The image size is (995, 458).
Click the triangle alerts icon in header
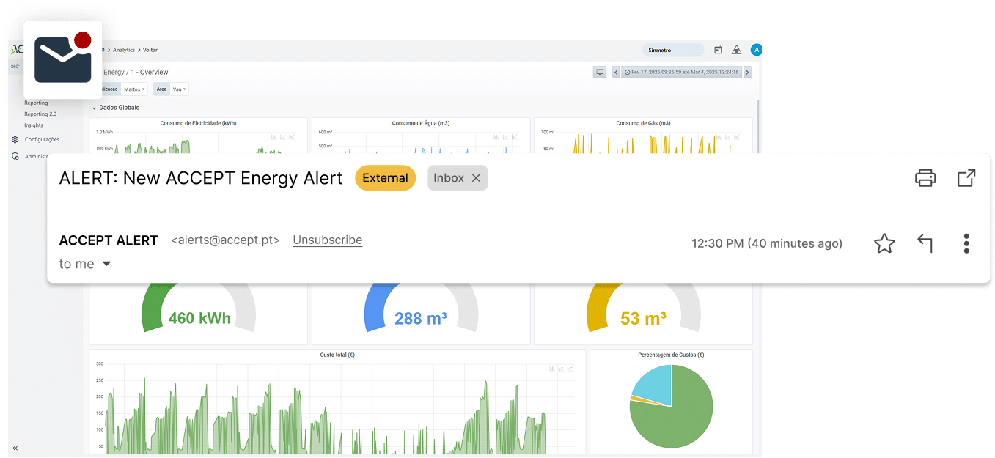click(x=737, y=50)
